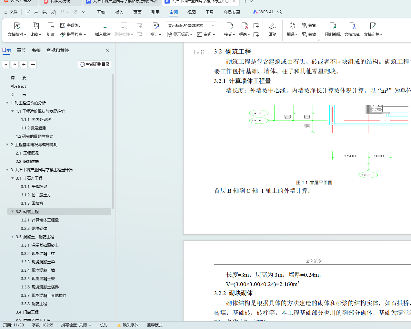Click 智能识别目录 button
Viewport: 411px width, 329px height.
point(95,64)
